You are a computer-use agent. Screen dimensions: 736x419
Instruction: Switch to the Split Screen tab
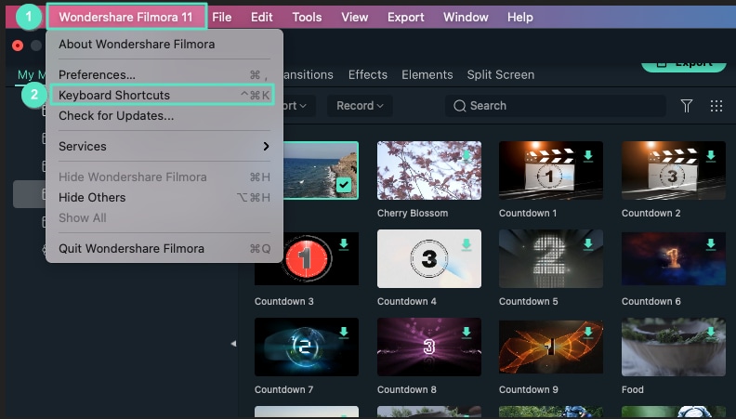tap(500, 75)
